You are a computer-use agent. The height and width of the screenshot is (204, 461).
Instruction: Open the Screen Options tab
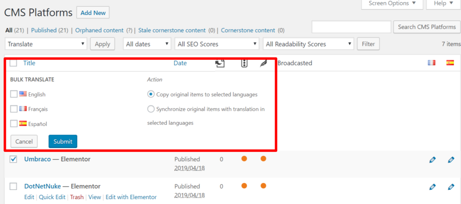(392, 4)
